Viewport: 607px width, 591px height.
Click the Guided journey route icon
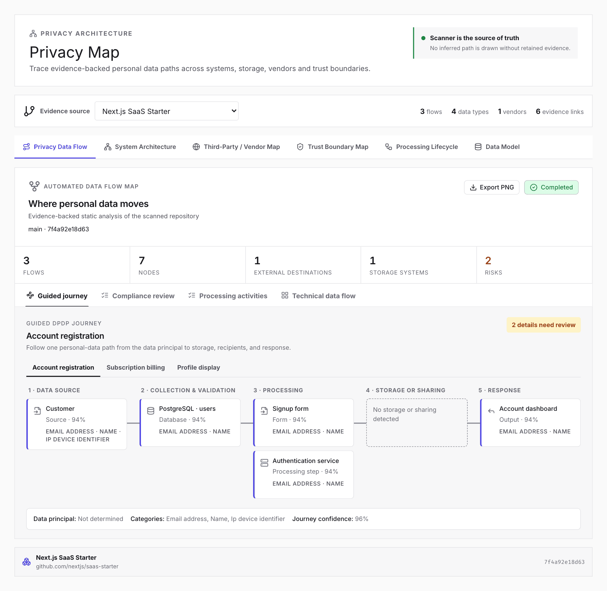pyautogui.click(x=30, y=295)
